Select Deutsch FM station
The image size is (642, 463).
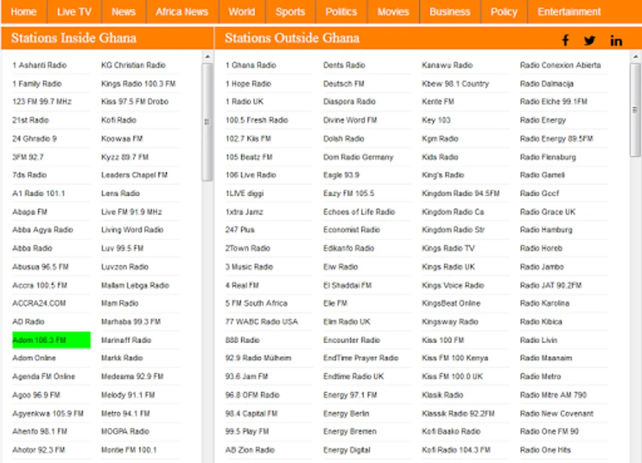tap(344, 83)
